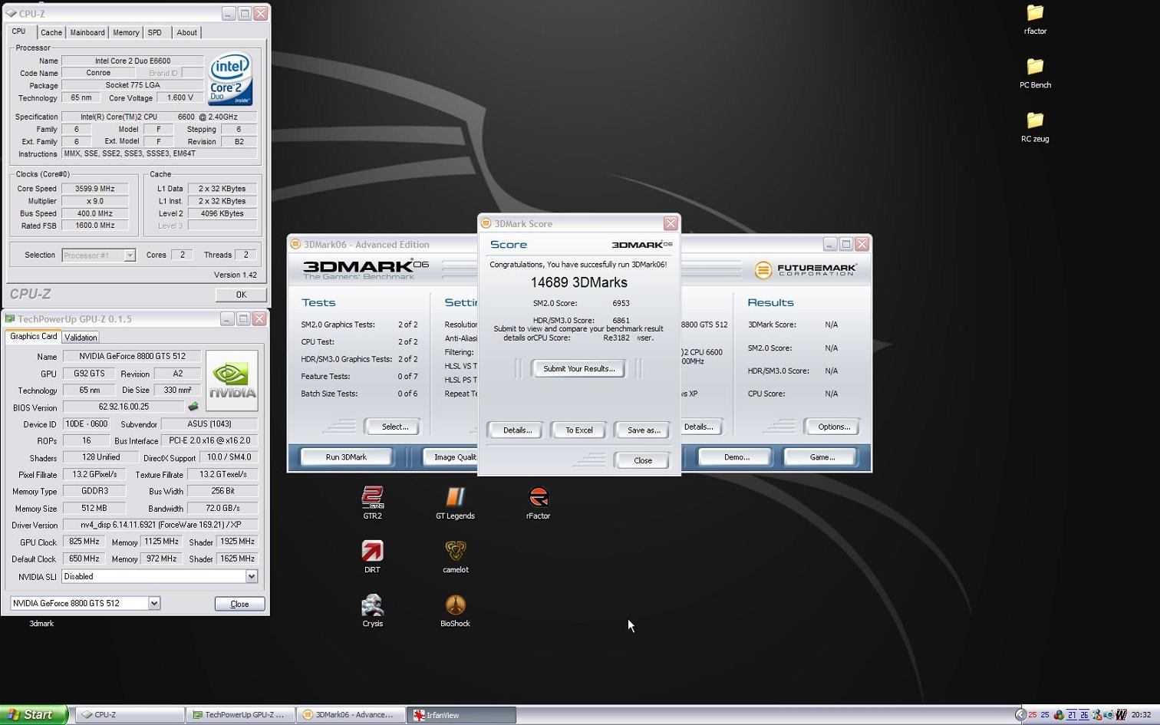Click the BIOS save chip icon in GPU-Z
1160x725 pixels.
tap(193, 407)
